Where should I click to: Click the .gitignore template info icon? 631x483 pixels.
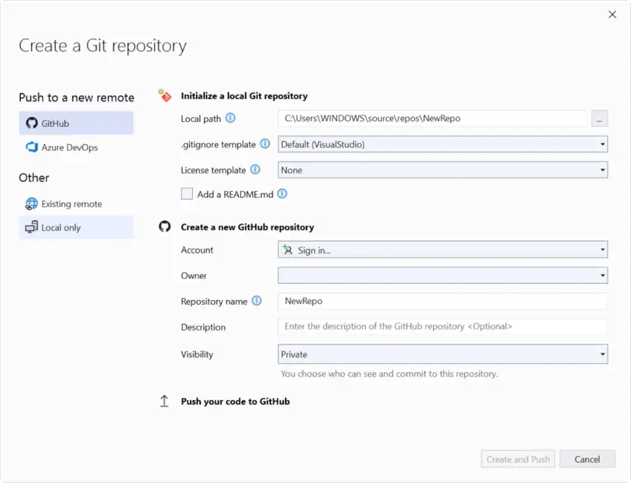264,144
